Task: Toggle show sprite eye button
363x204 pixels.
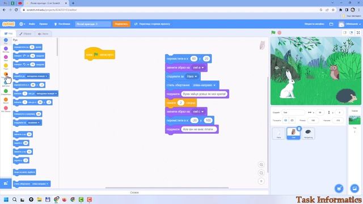Action: tap(286, 120)
